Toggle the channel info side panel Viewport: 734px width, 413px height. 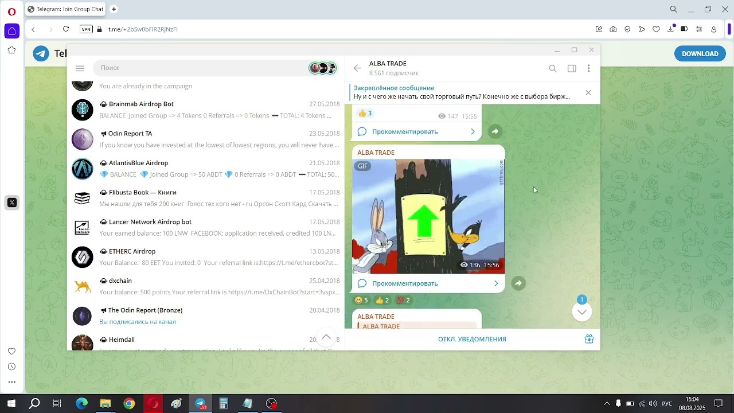point(572,68)
